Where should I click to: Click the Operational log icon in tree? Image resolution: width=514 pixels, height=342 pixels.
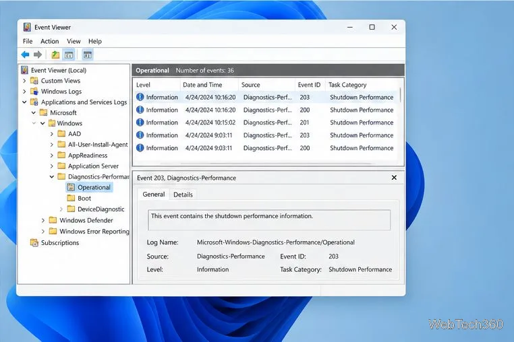71,187
